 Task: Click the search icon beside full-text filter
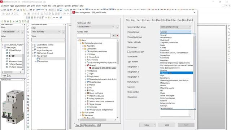[114, 35]
